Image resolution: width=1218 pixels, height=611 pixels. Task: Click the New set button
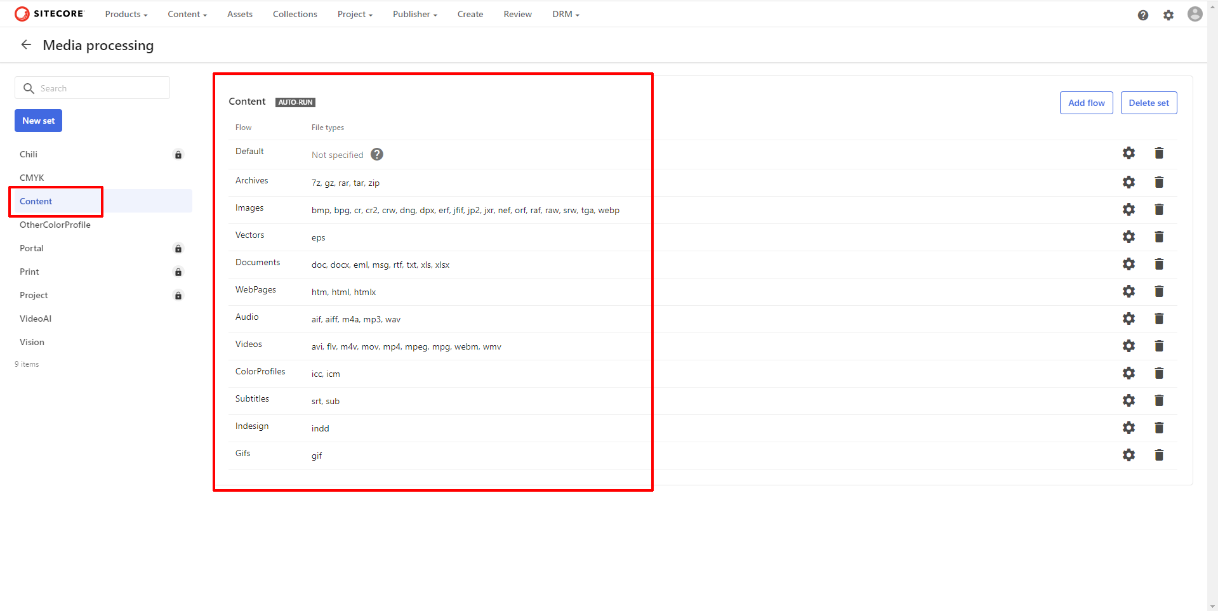tap(39, 121)
